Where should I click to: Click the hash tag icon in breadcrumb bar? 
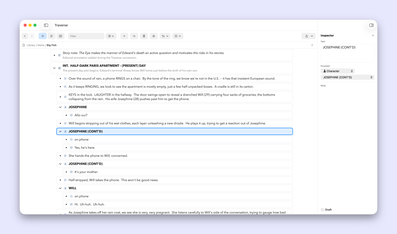click(x=312, y=45)
